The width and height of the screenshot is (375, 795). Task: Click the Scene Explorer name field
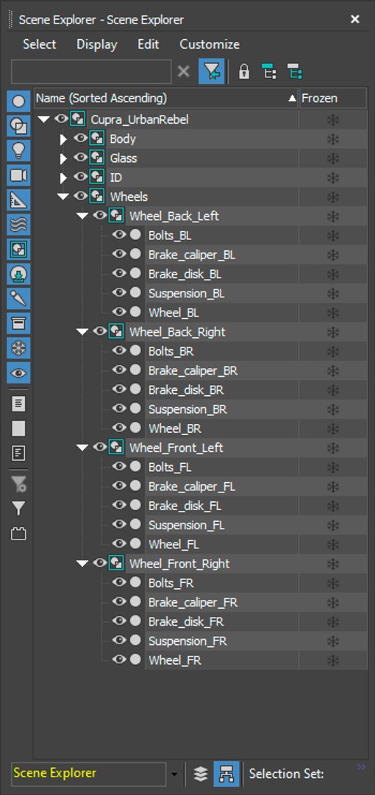point(89,774)
